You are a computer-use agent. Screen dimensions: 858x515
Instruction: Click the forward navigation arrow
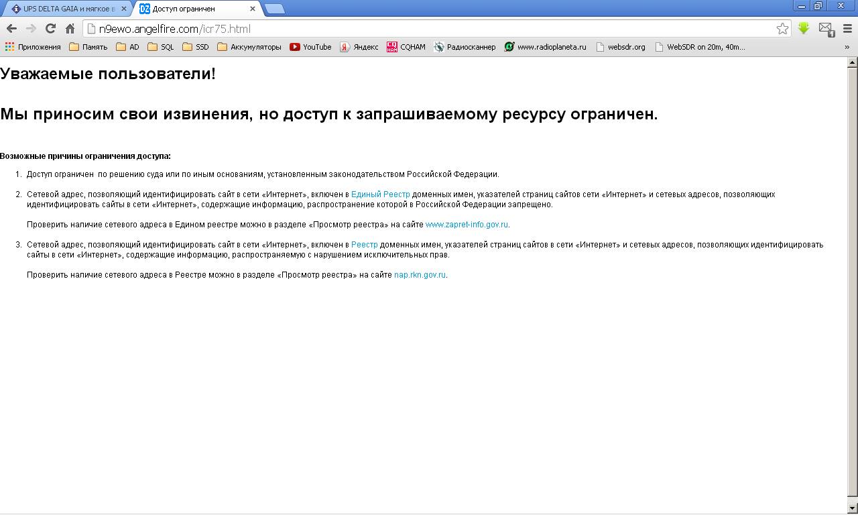tap(31, 28)
